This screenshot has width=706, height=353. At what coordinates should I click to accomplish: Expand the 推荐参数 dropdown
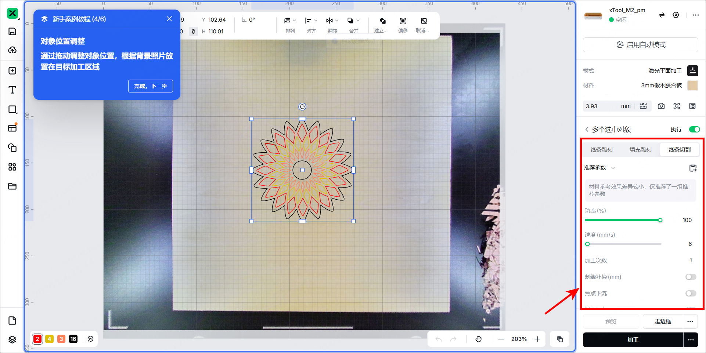599,168
